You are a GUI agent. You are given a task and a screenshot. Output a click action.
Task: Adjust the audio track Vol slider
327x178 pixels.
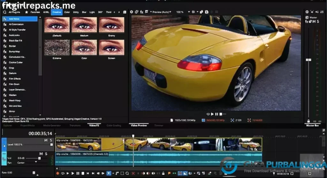click(39, 158)
